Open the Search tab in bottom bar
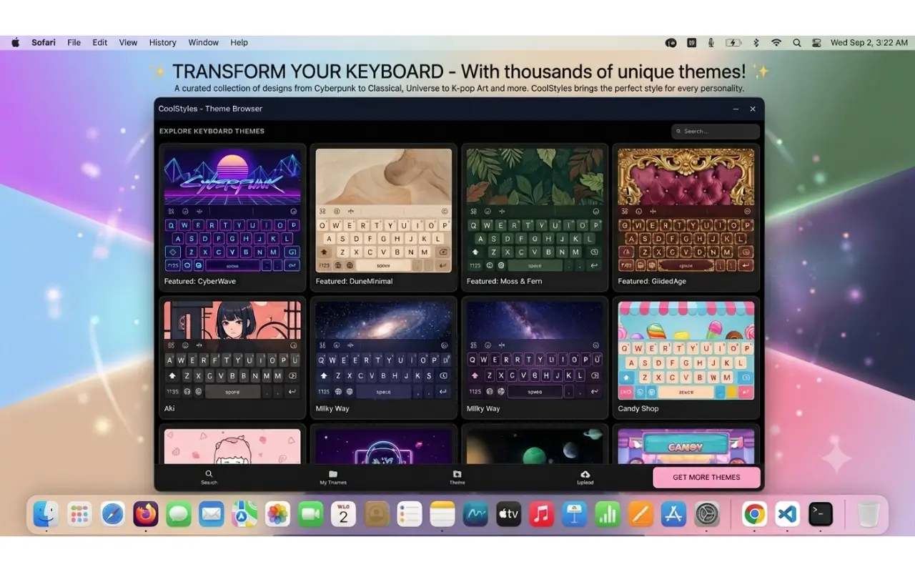The height and width of the screenshot is (572, 915). [x=209, y=477]
